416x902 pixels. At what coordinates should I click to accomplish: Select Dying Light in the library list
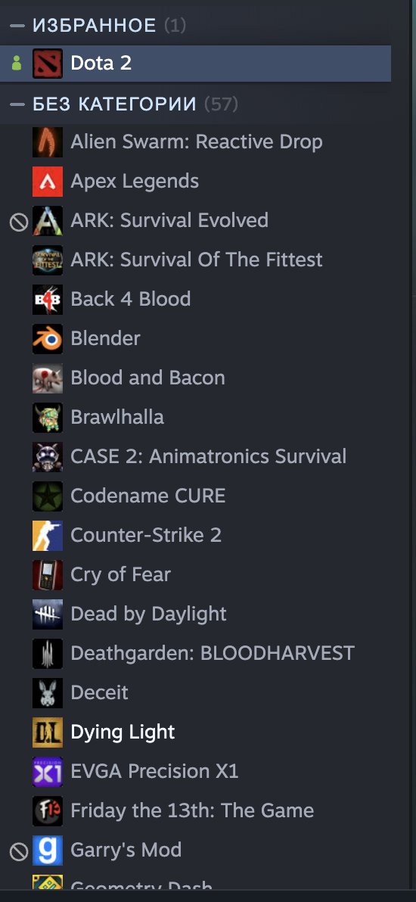click(196, 732)
